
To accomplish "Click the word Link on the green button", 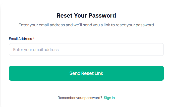I will click(99, 73).
